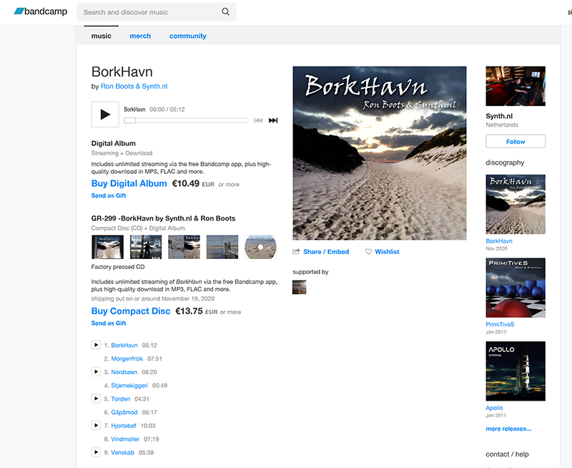Click Buy Compact Disc
572x468 pixels.
(131, 311)
